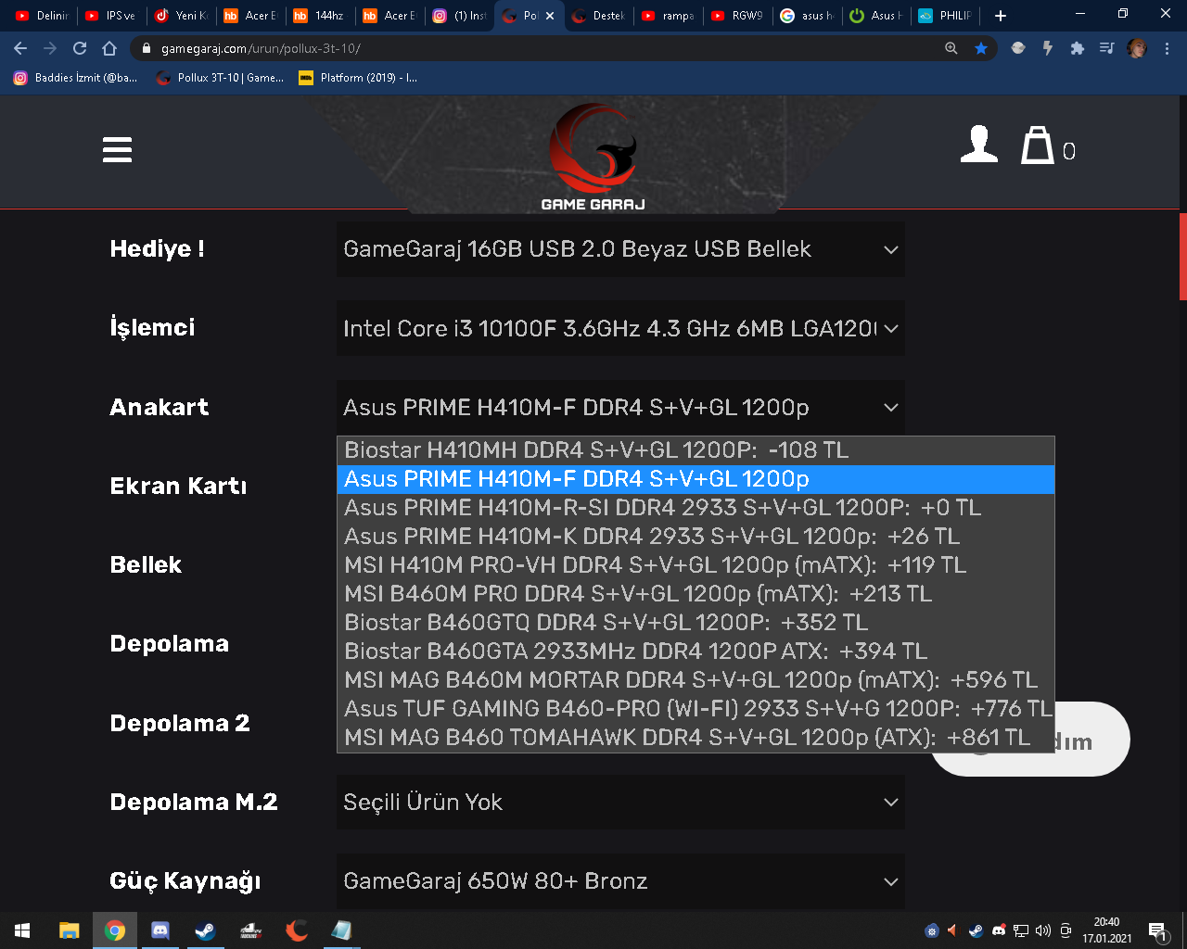Viewport: 1187px width, 949px height.
Task: Keep highlighted Asus PRIME H410M-F option
Action: tap(696, 479)
